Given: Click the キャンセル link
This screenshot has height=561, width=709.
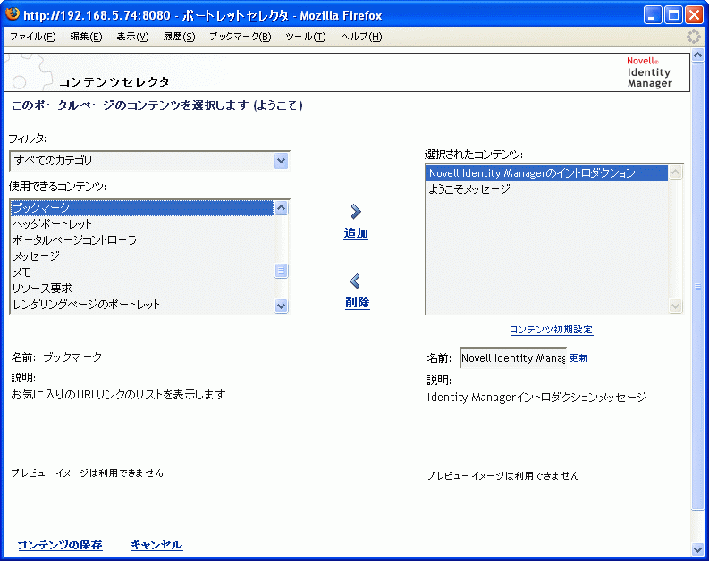Looking at the screenshot, I should 156,545.
